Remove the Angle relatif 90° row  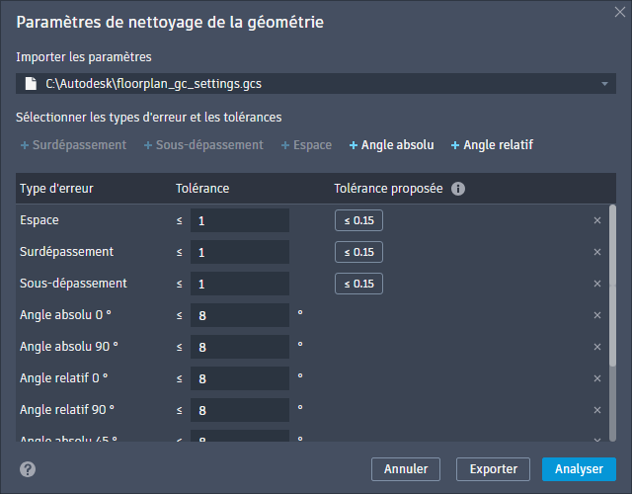click(x=596, y=410)
